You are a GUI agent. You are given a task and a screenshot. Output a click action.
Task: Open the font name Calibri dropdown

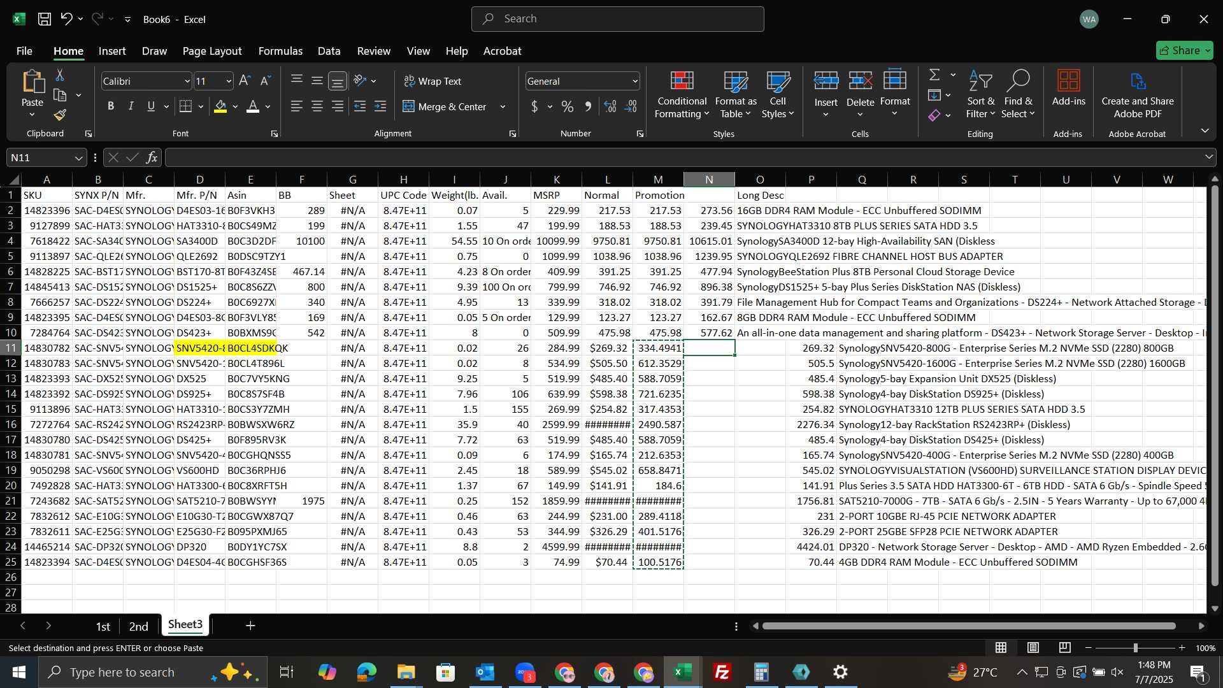[x=187, y=82]
